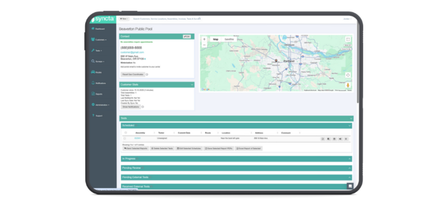Expand the Pending Review section

pos(236,168)
